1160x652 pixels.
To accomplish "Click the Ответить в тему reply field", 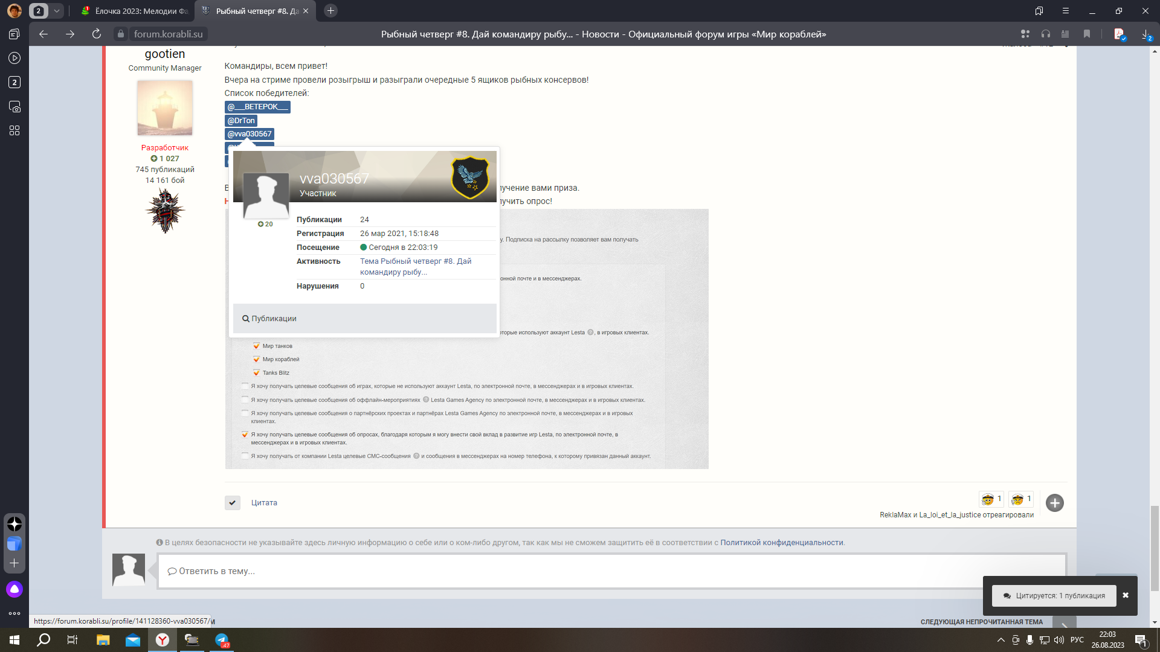I will tap(612, 571).
